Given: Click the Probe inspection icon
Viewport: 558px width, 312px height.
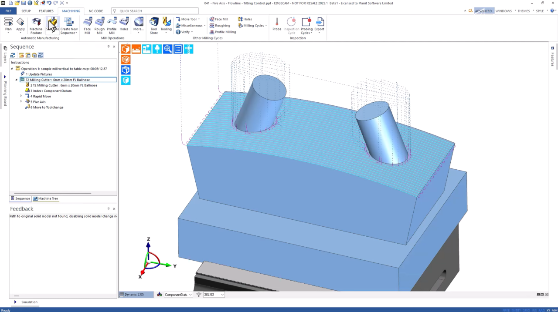Looking at the screenshot, I should 277,24.
